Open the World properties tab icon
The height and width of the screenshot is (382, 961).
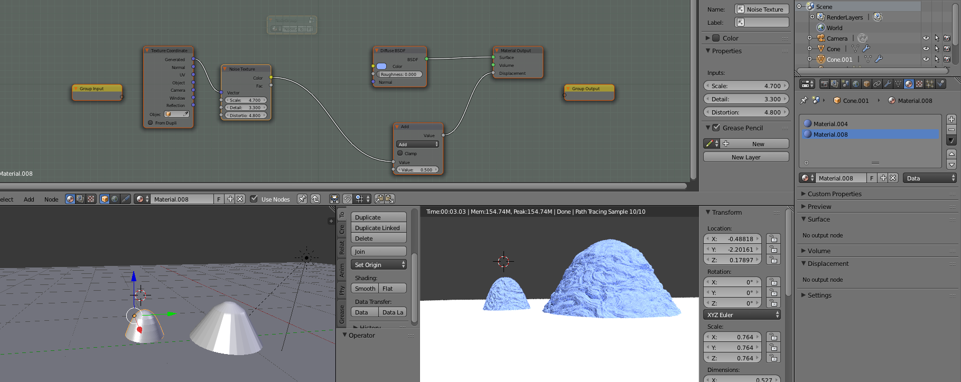click(856, 84)
